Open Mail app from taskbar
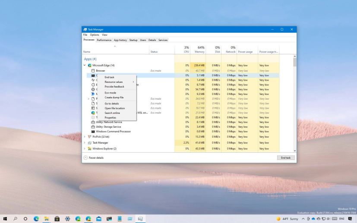Viewport: 357px width, 223px height. pos(98,219)
